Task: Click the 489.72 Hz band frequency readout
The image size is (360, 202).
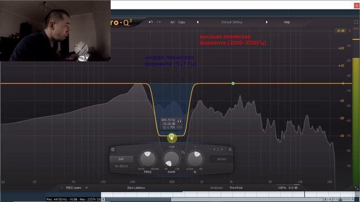Action: pos(168,120)
